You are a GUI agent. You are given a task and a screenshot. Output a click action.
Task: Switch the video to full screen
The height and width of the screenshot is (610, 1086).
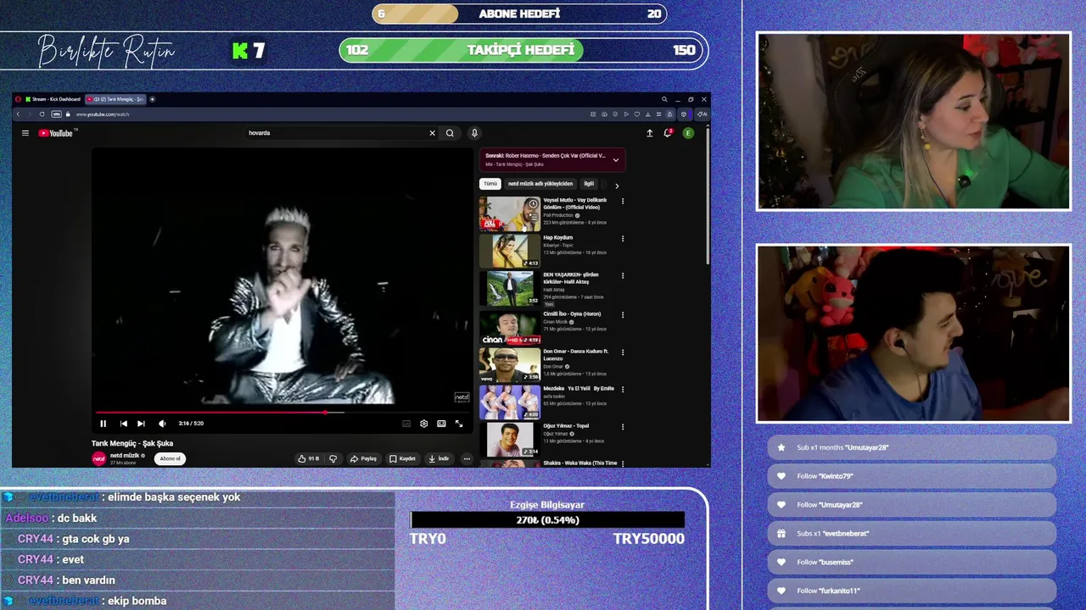pos(459,424)
